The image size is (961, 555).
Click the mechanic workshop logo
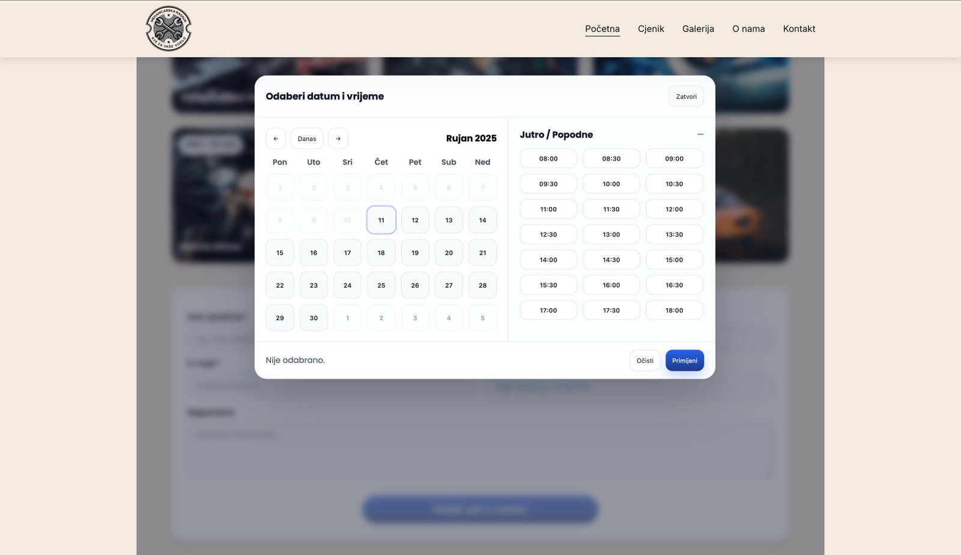[x=168, y=28]
